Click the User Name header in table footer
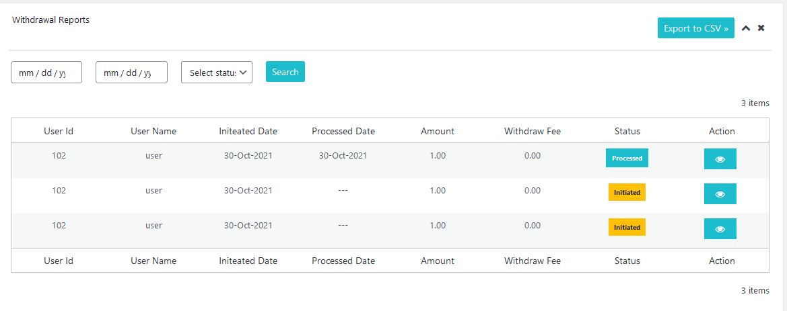787x311 pixels. pos(153,261)
